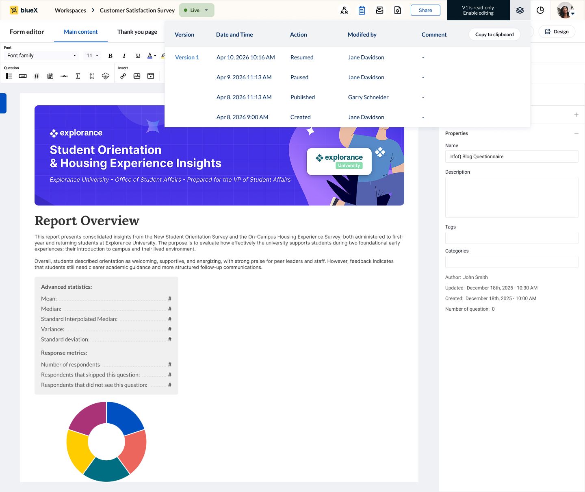Click Apr 8, 2026 9:00 AM date
The image size is (585, 492).
tap(243, 117)
